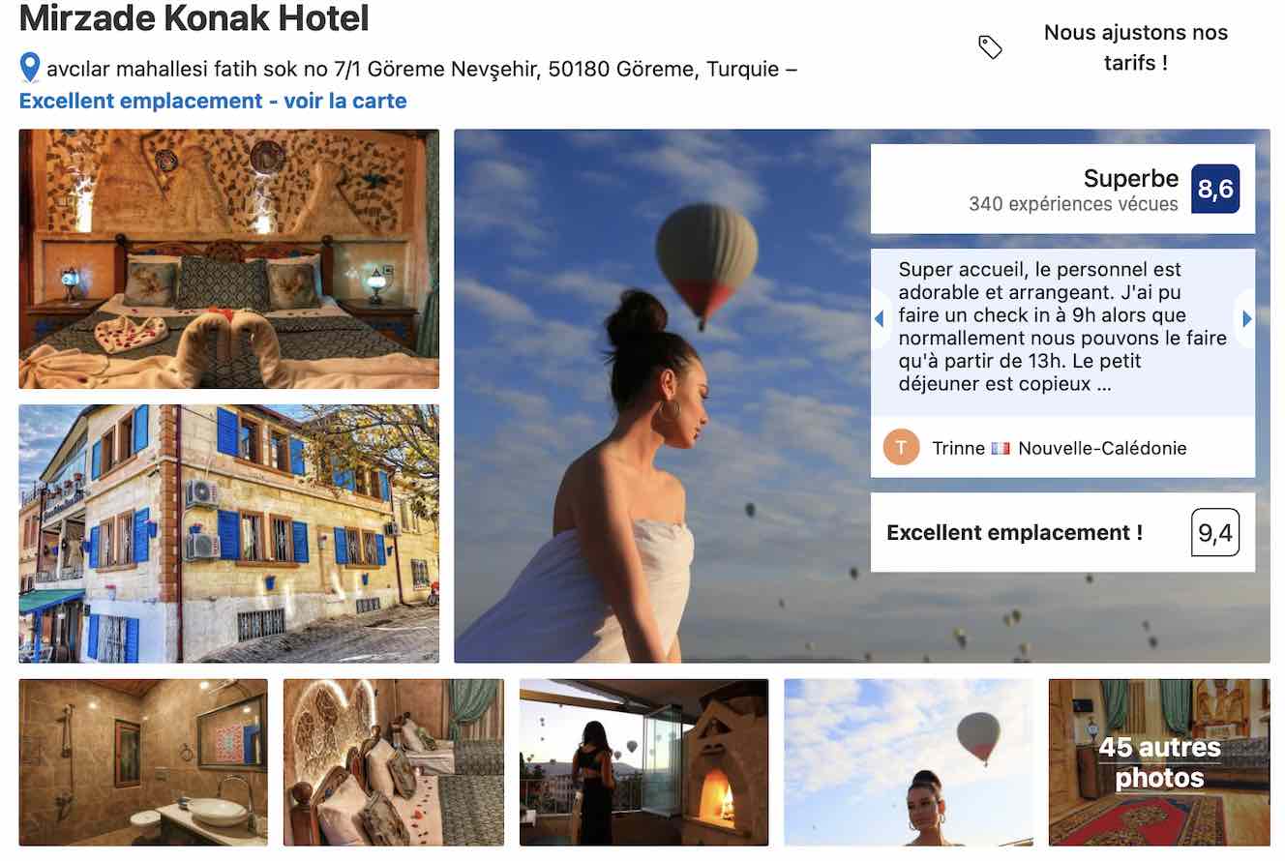Click the French flag next to Trinne
Screen dimensions: 1285x861
(x=1001, y=448)
